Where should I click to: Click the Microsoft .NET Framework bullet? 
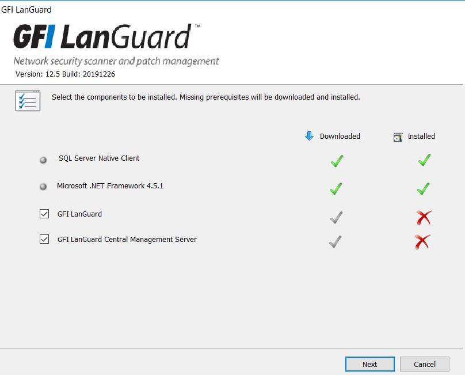click(x=43, y=187)
